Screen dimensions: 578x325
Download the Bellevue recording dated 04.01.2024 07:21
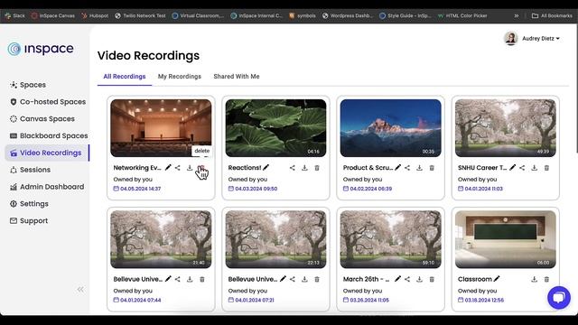(x=304, y=279)
